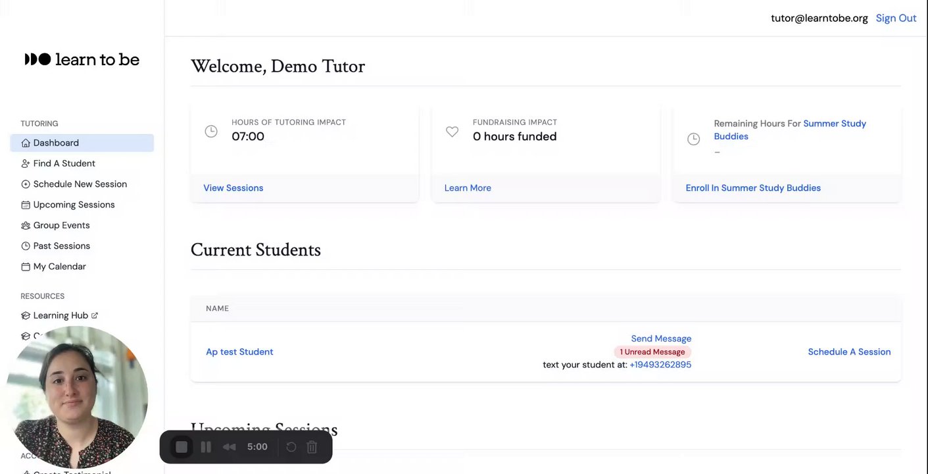Click the My Calendar icon
The image size is (928, 474).
pyautogui.click(x=26, y=267)
